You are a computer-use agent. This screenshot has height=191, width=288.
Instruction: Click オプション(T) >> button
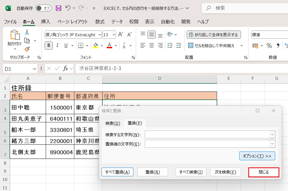(x=257, y=156)
